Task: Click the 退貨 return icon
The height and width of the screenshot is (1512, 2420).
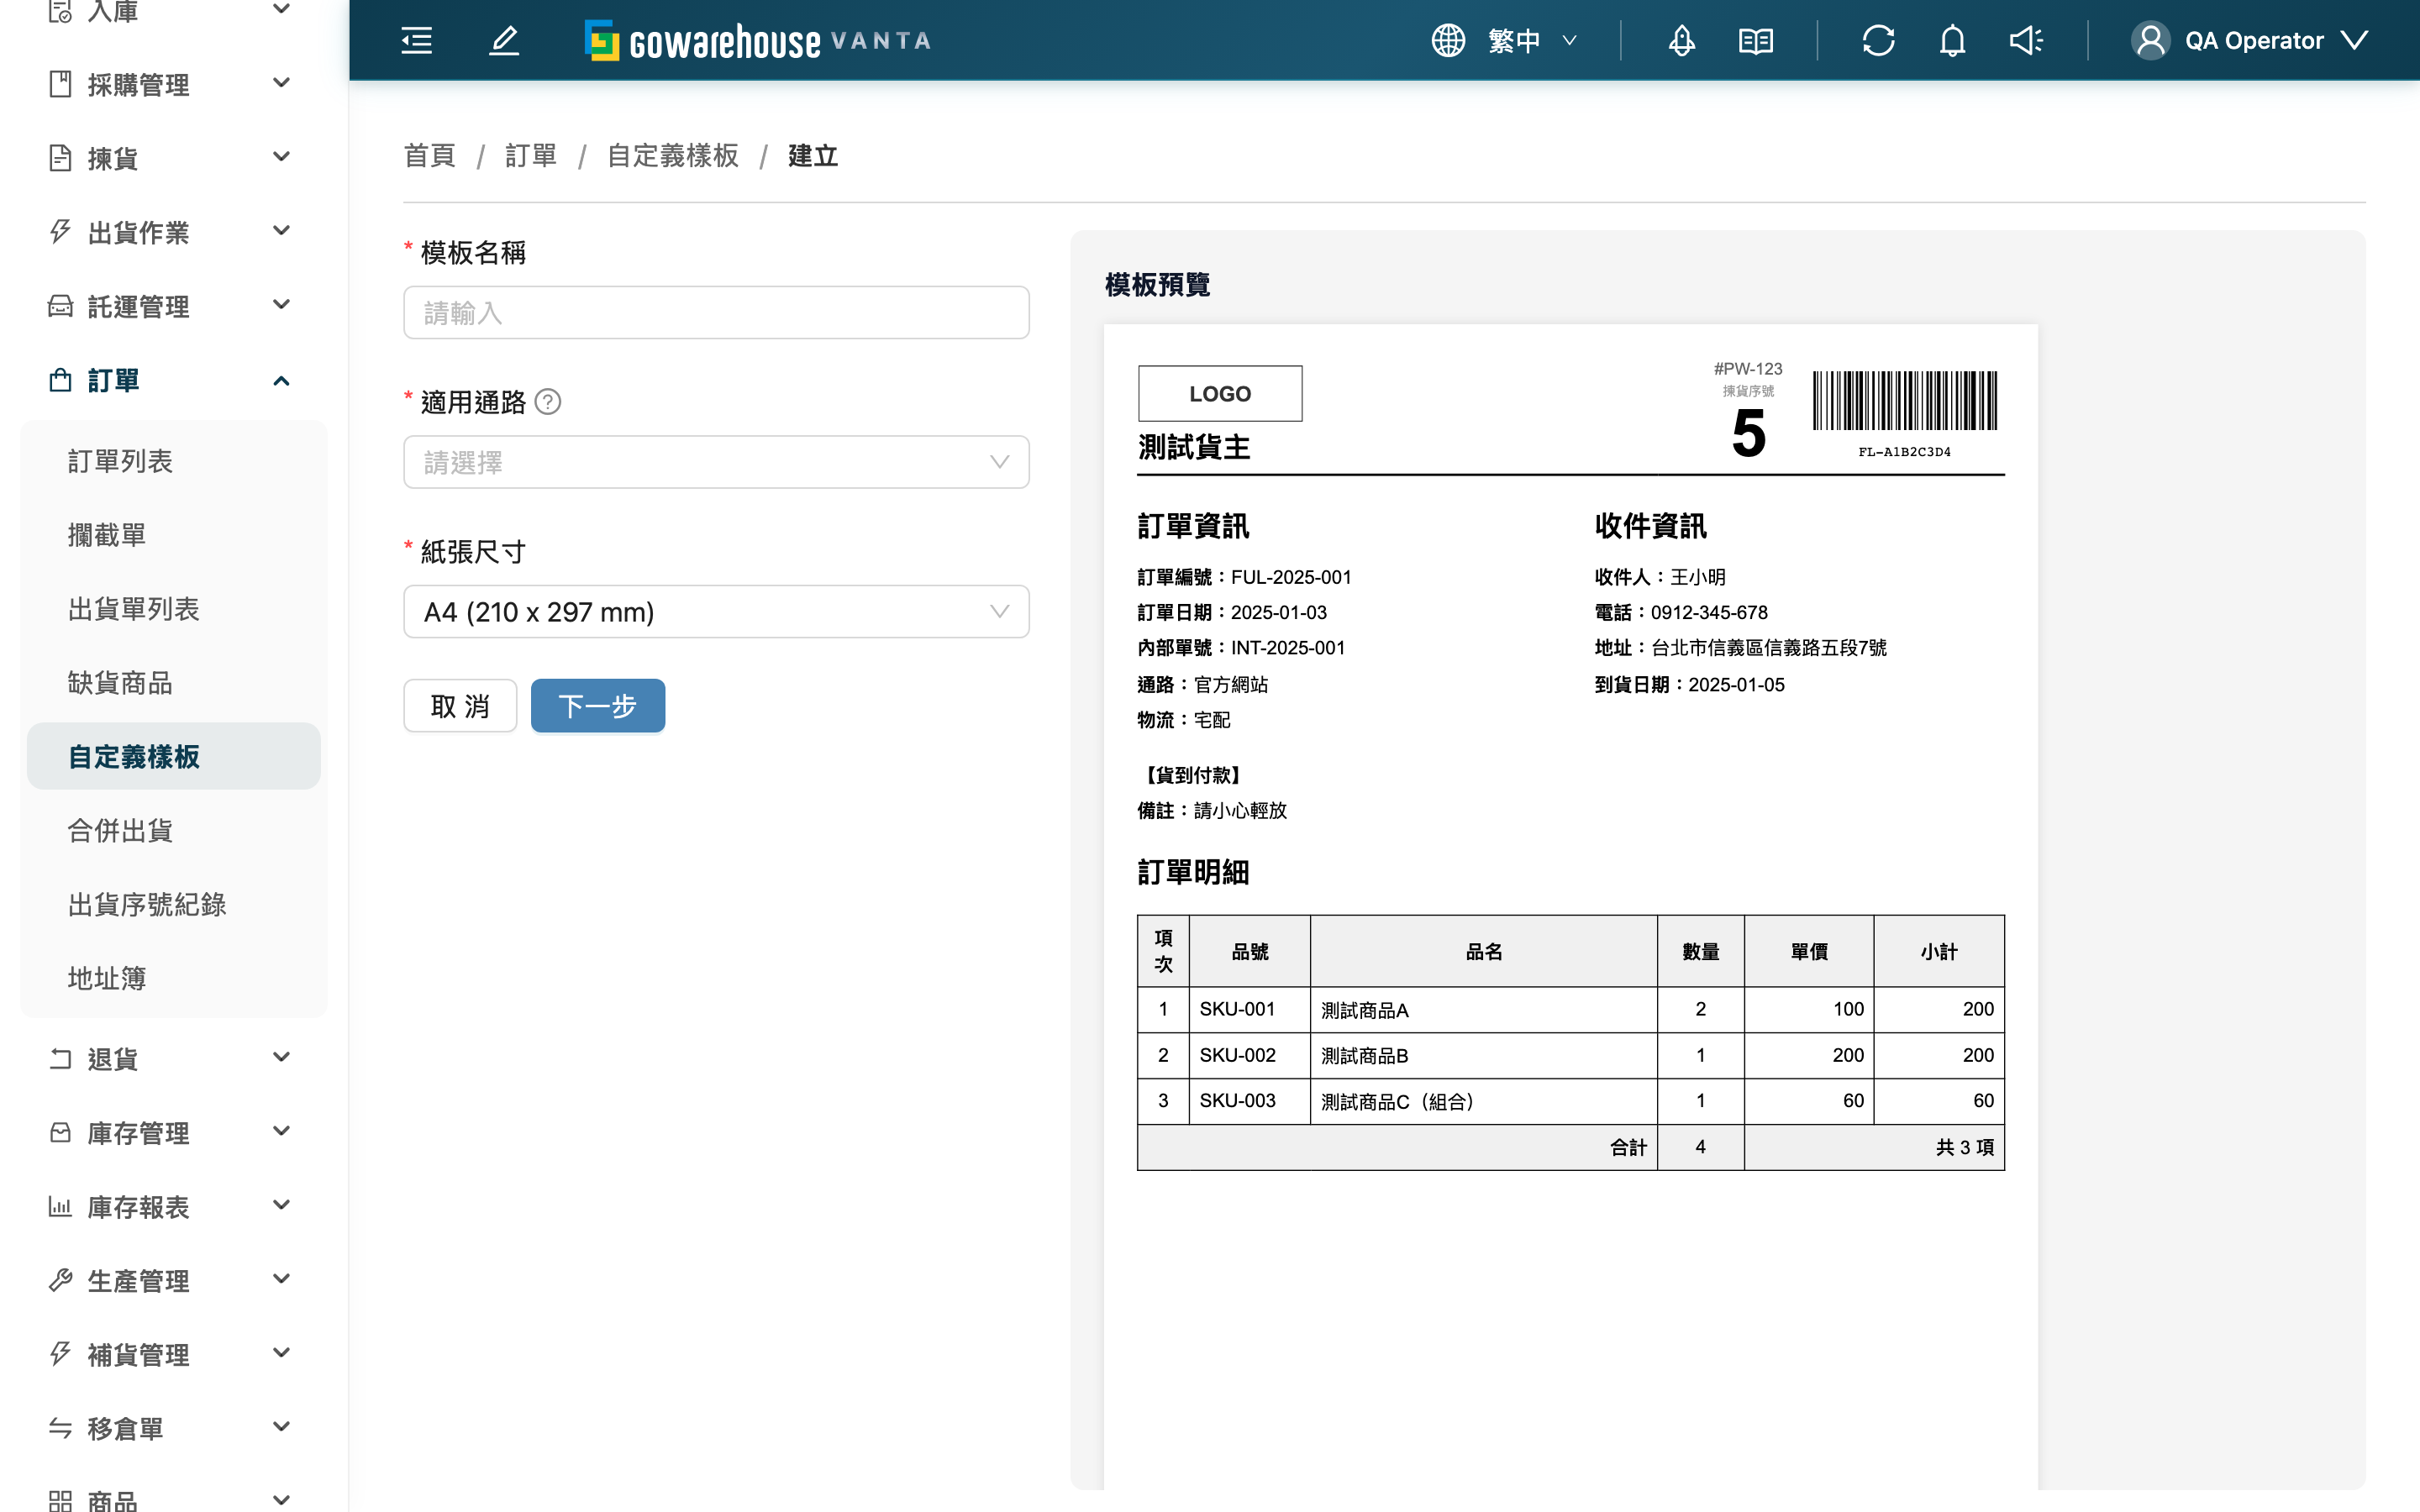Action: [x=60, y=1058]
